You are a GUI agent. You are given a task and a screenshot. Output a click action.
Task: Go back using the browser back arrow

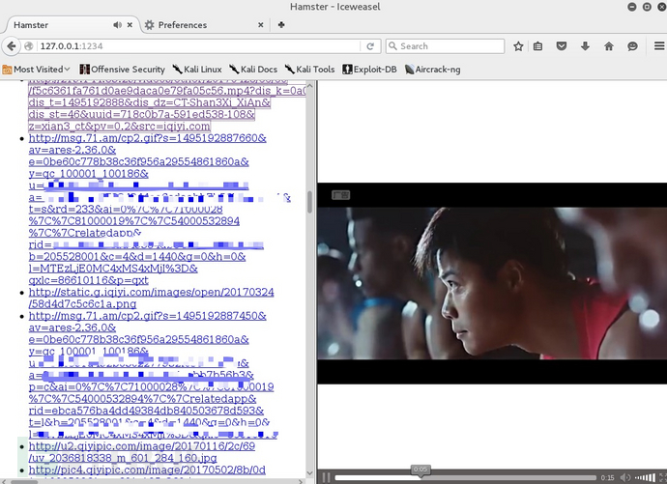pyautogui.click(x=12, y=46)
